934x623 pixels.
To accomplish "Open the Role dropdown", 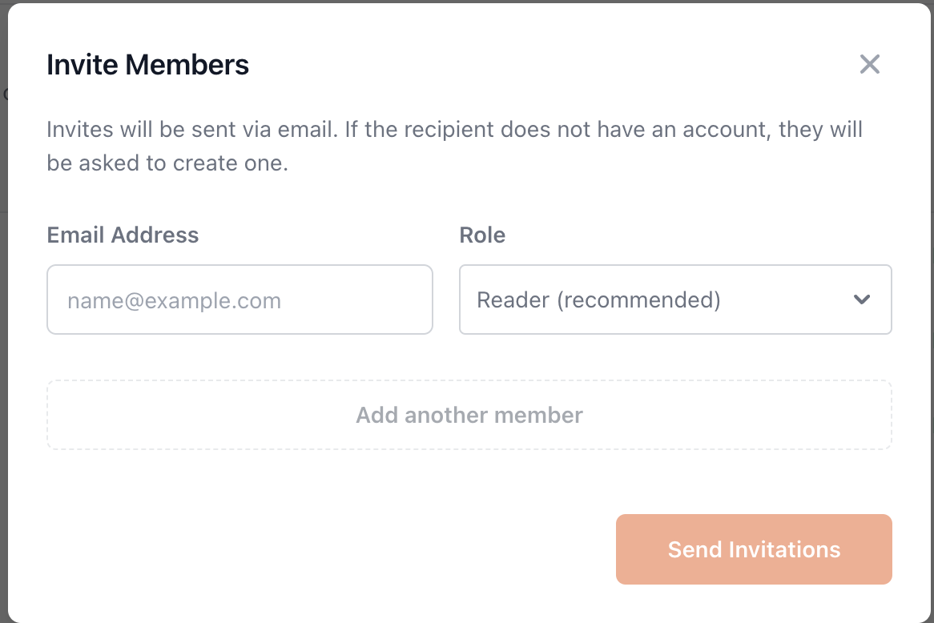I will 674,299.
